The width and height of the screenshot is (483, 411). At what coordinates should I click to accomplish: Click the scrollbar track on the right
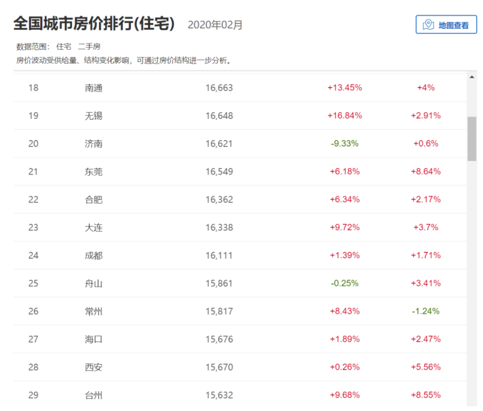(473, 240)
